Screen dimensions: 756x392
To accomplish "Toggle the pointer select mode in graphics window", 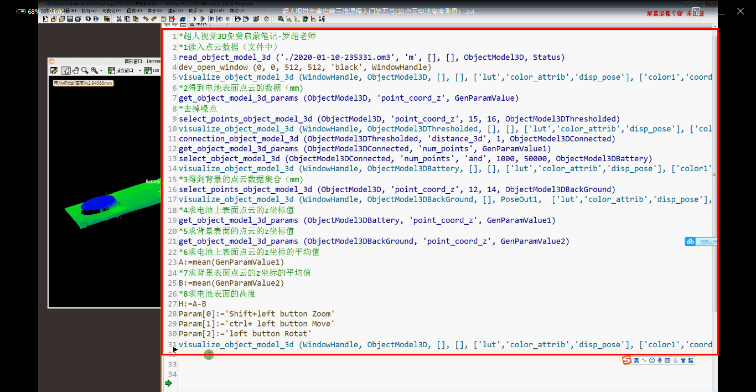I will (66, 70).
